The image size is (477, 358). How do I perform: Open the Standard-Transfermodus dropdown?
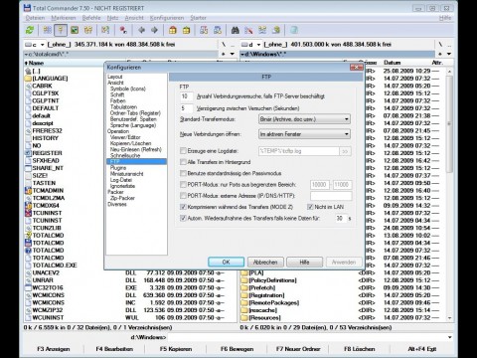(304, 119)
